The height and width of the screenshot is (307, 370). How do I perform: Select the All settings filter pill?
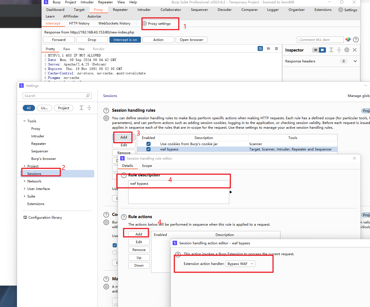click(29, 108)
